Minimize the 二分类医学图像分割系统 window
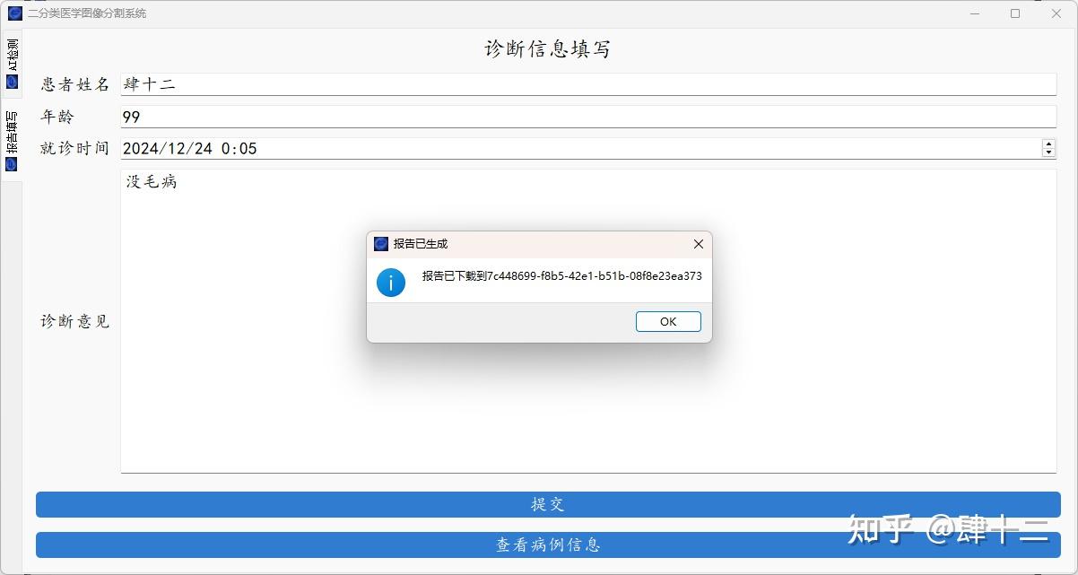1078x575 pixels. pos(973,13)
